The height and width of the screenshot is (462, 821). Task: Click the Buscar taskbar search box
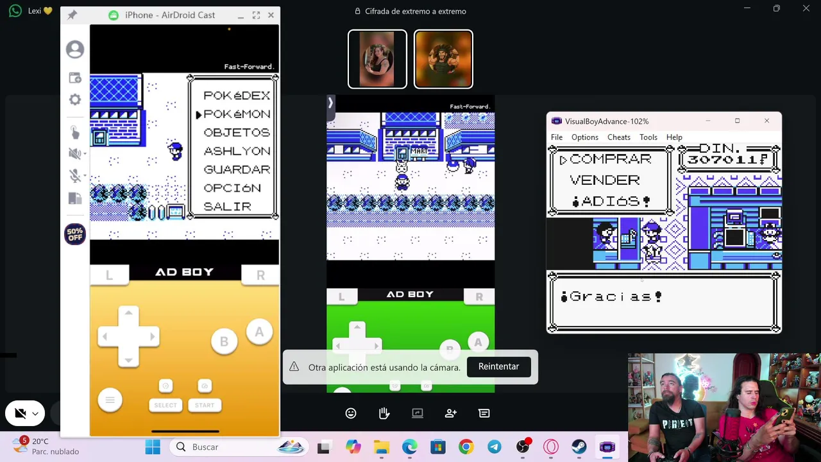tap(240, 447)
